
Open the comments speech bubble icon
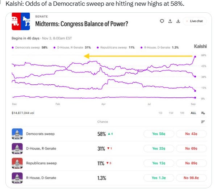(x=162, y=21)
